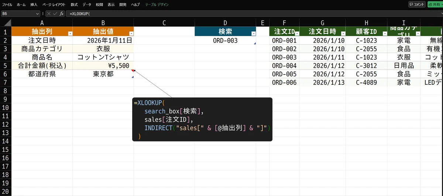Viewport: 443px width, 196px height.
Task: Open filter dropdown for 商品カテゴリ header in column I
Action: click(x=418, y=34)
